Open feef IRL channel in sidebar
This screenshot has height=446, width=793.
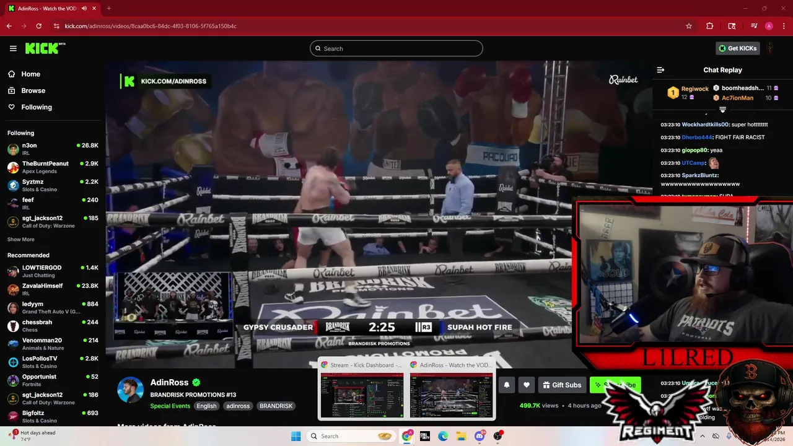[x=53, y=204]
